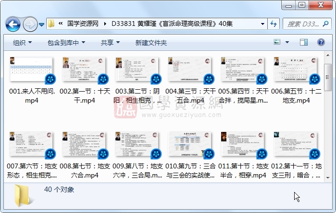Image resolution: width=336 pixels, height=213 pixels.
Task: Refresh the folder view
Action: [x=274, y=24]
